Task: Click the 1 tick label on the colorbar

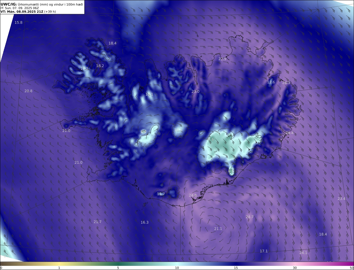Action: click(x=59, y=268)
